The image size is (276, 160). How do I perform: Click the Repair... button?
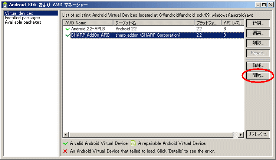pos(258,53)
